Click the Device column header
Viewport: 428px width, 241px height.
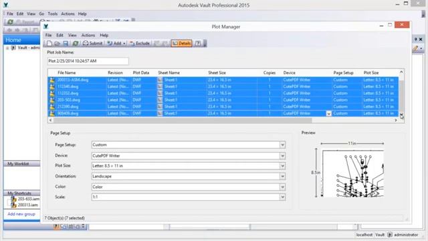(x=290, y=73)
